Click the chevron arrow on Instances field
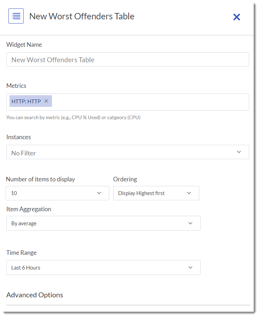 click(x=239, y=152)
